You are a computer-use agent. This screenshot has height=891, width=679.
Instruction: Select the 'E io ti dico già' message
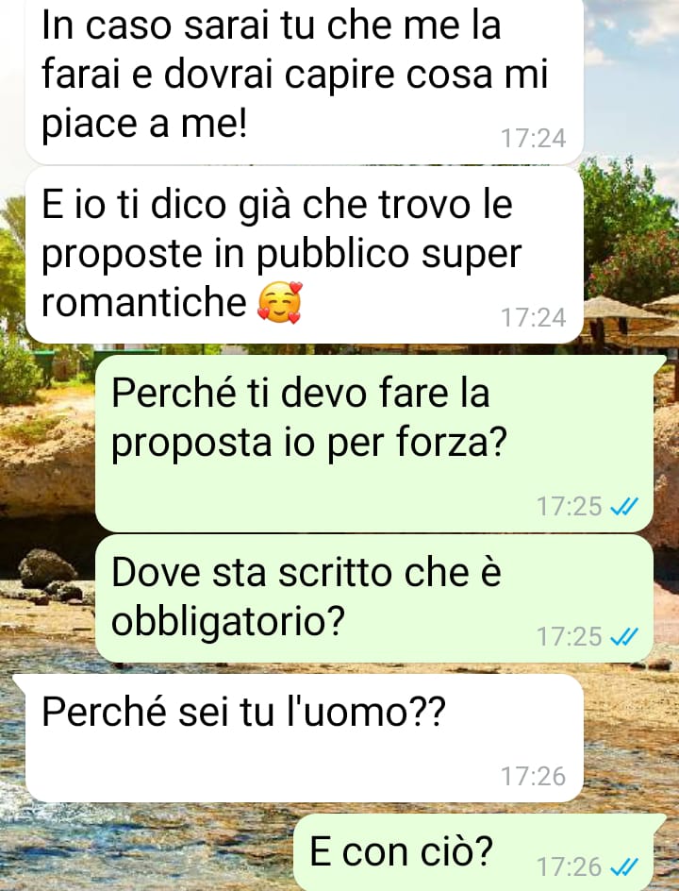[x=305, y=255]
